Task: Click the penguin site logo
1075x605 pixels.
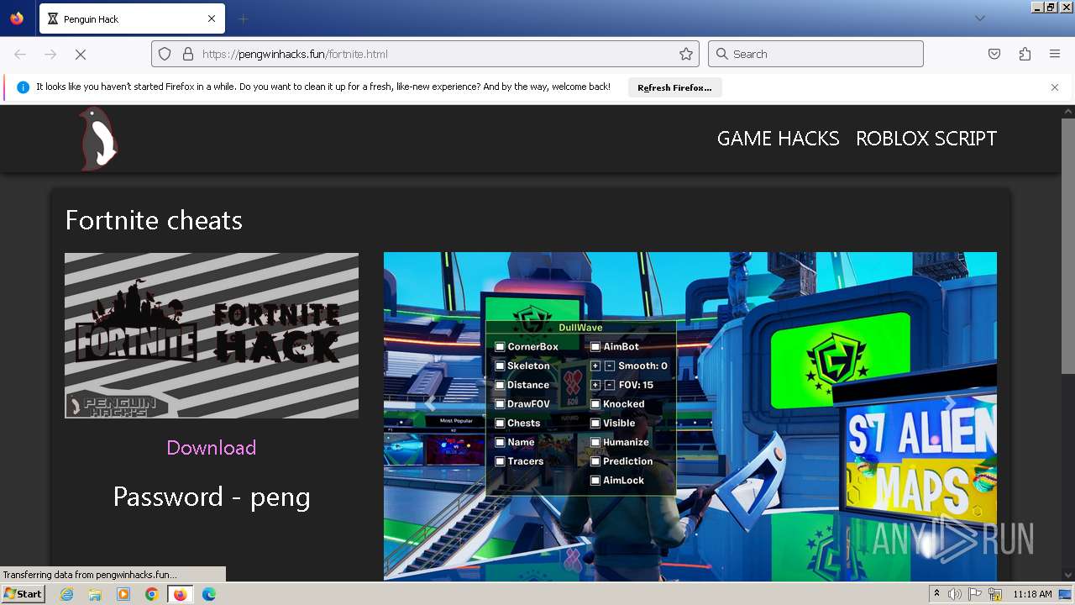Action: tap(98, 139)
